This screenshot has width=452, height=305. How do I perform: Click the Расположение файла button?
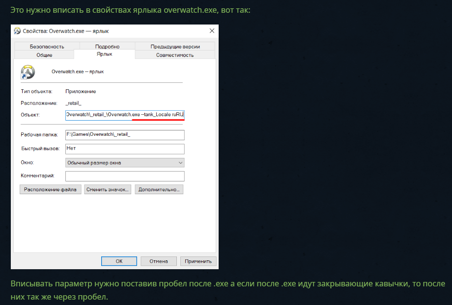pos(51,189)
